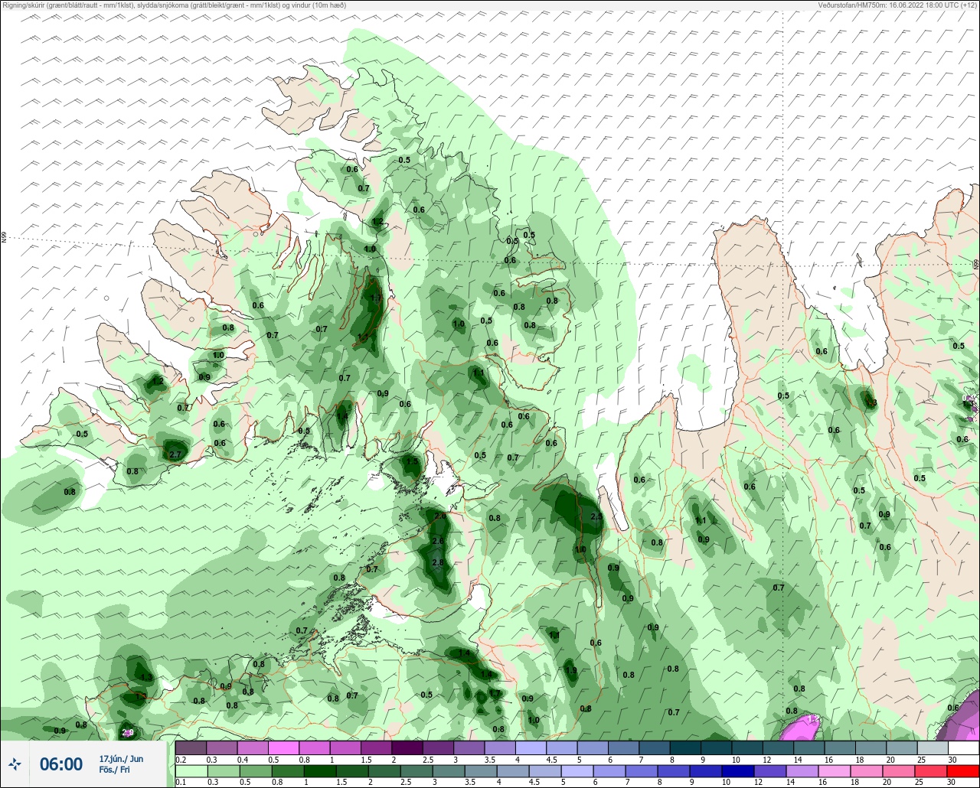The height and width of the screenshot is (788, 980).
Task: Click the 1.5 precipitation value on the map
Action: [x=412, y=462]
